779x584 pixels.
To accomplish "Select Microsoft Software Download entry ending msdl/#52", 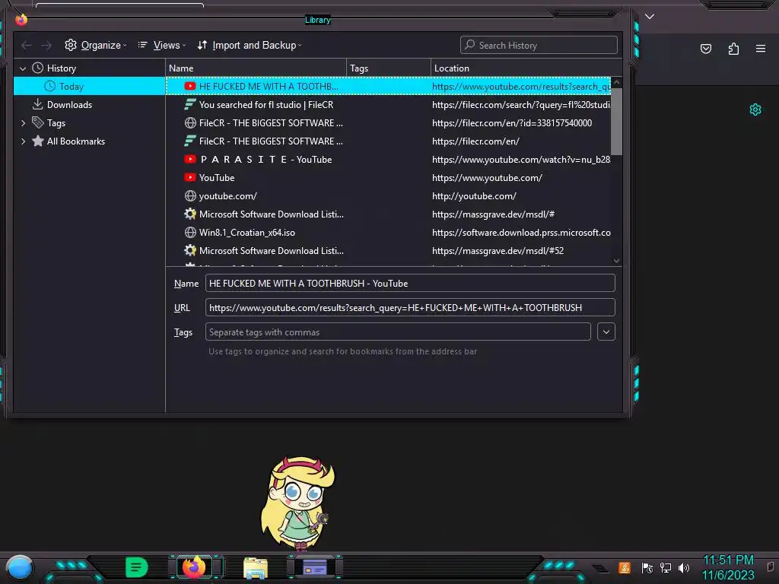I will click(389, 251).
